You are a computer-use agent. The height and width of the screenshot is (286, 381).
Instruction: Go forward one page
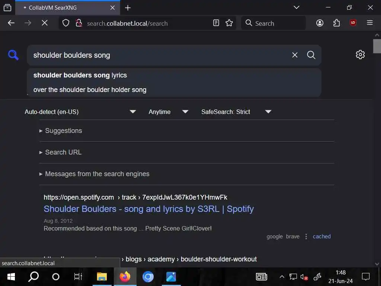pyautogui.click(x=28, y=23)
